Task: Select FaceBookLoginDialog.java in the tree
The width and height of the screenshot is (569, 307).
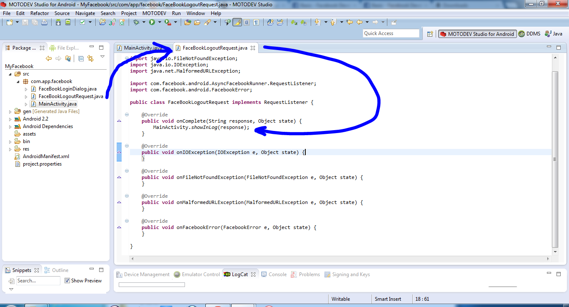Action: [64, 89]
